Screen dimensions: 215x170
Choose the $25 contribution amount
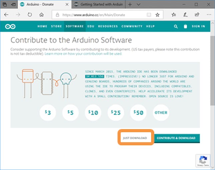click(116, 113)
